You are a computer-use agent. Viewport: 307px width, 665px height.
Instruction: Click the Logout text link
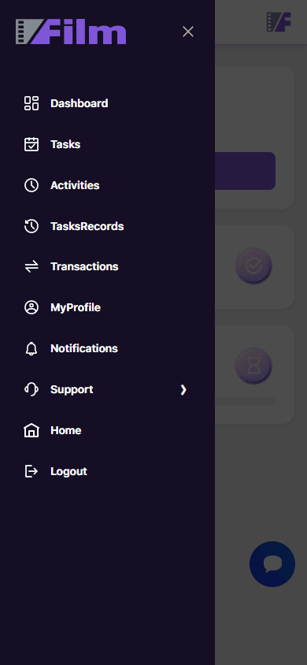pos(68,472)
